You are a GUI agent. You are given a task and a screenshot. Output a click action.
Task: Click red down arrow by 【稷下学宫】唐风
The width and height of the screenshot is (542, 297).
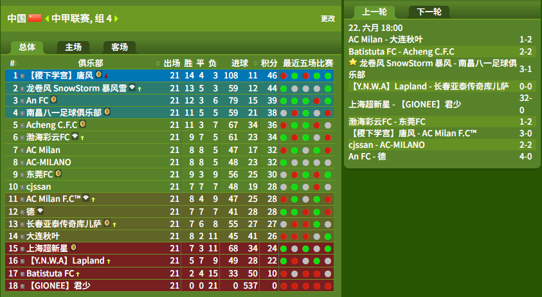point(106,76)
